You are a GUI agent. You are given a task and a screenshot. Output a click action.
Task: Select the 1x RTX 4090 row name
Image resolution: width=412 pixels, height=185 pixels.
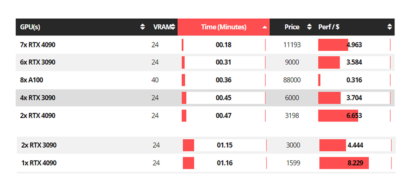coord(39,163)
